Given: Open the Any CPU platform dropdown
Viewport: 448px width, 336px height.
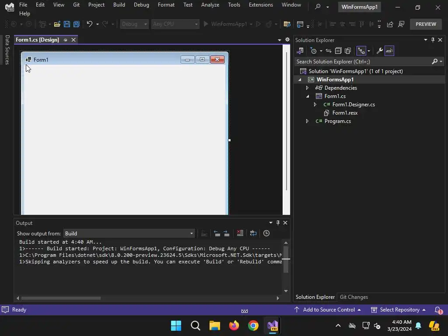Looking at the screenshot, I should (x=175, y=24).
